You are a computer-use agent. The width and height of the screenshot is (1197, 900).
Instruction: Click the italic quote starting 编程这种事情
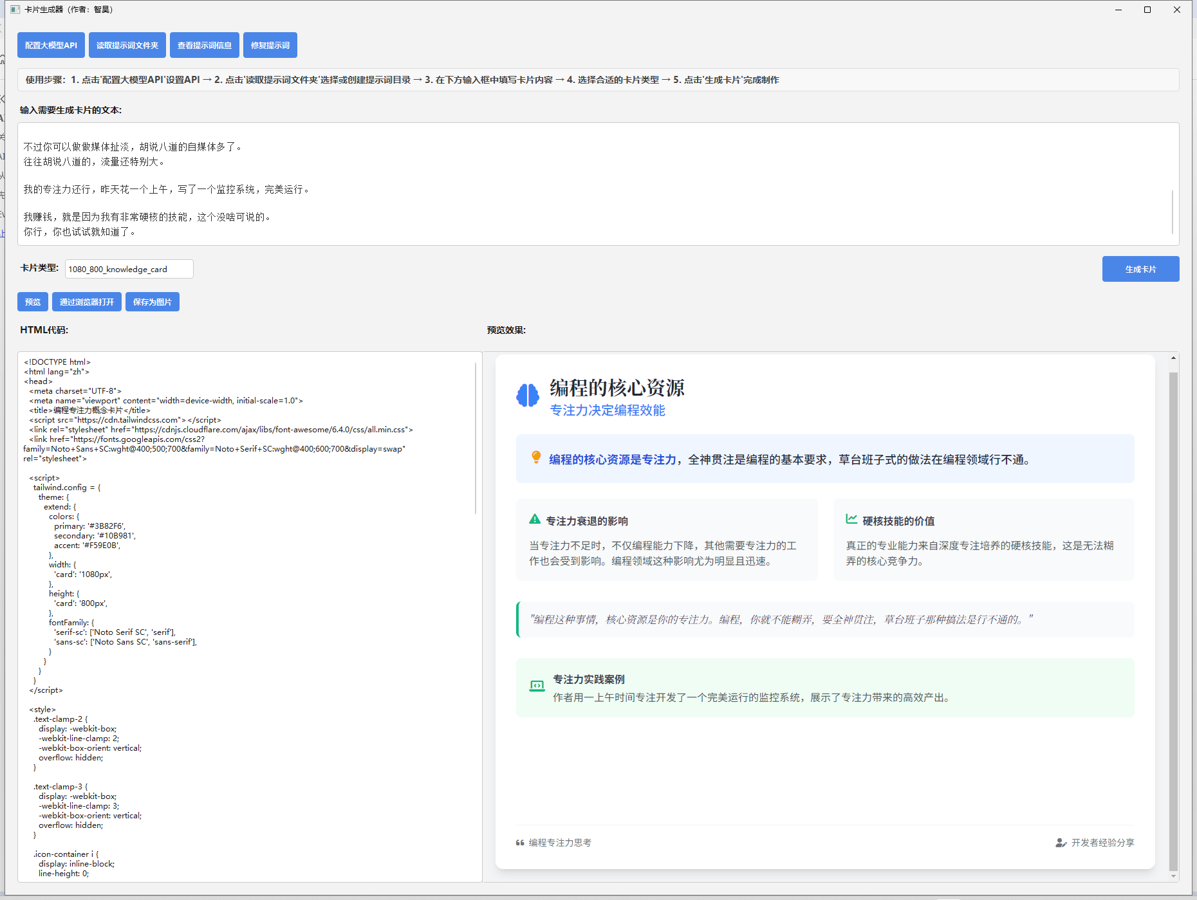click(x=781, y=620)
